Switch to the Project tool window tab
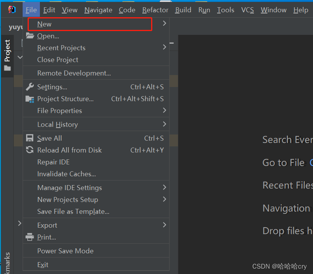 pos(7,56)
